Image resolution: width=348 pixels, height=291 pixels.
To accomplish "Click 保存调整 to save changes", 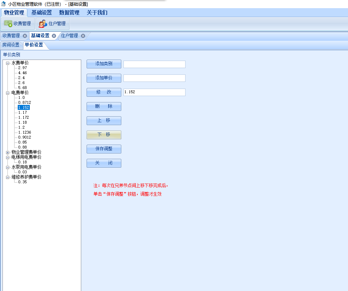I will pyautogui.click(x=104, y=149).
